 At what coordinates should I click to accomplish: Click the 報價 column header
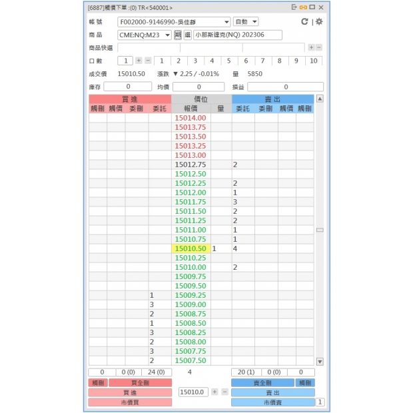191,109
